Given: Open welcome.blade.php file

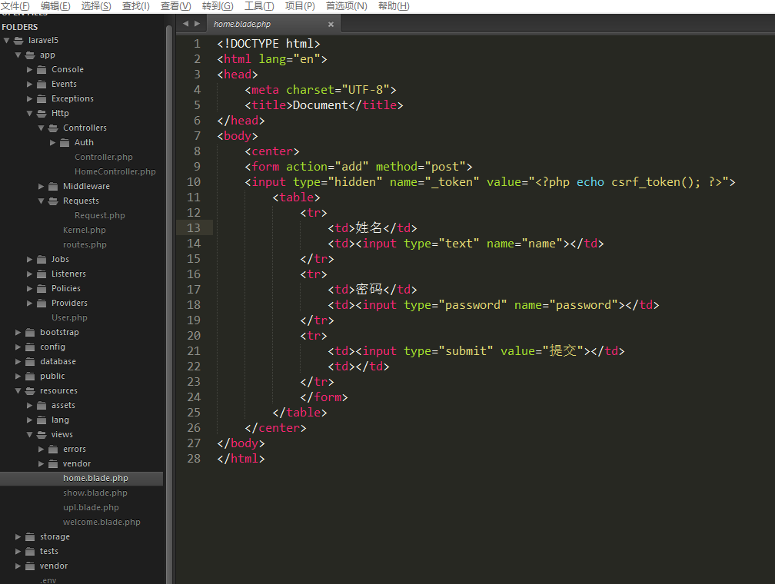Looking at the screenshot, I should click(x=101, y=523).
